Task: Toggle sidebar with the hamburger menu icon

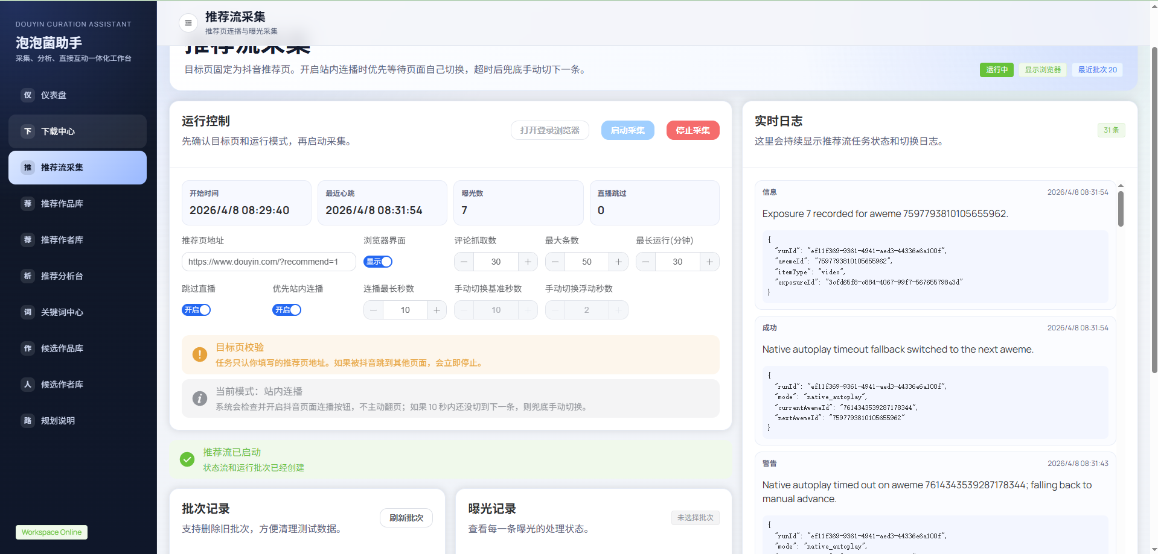Action: (x=188, y=23)
